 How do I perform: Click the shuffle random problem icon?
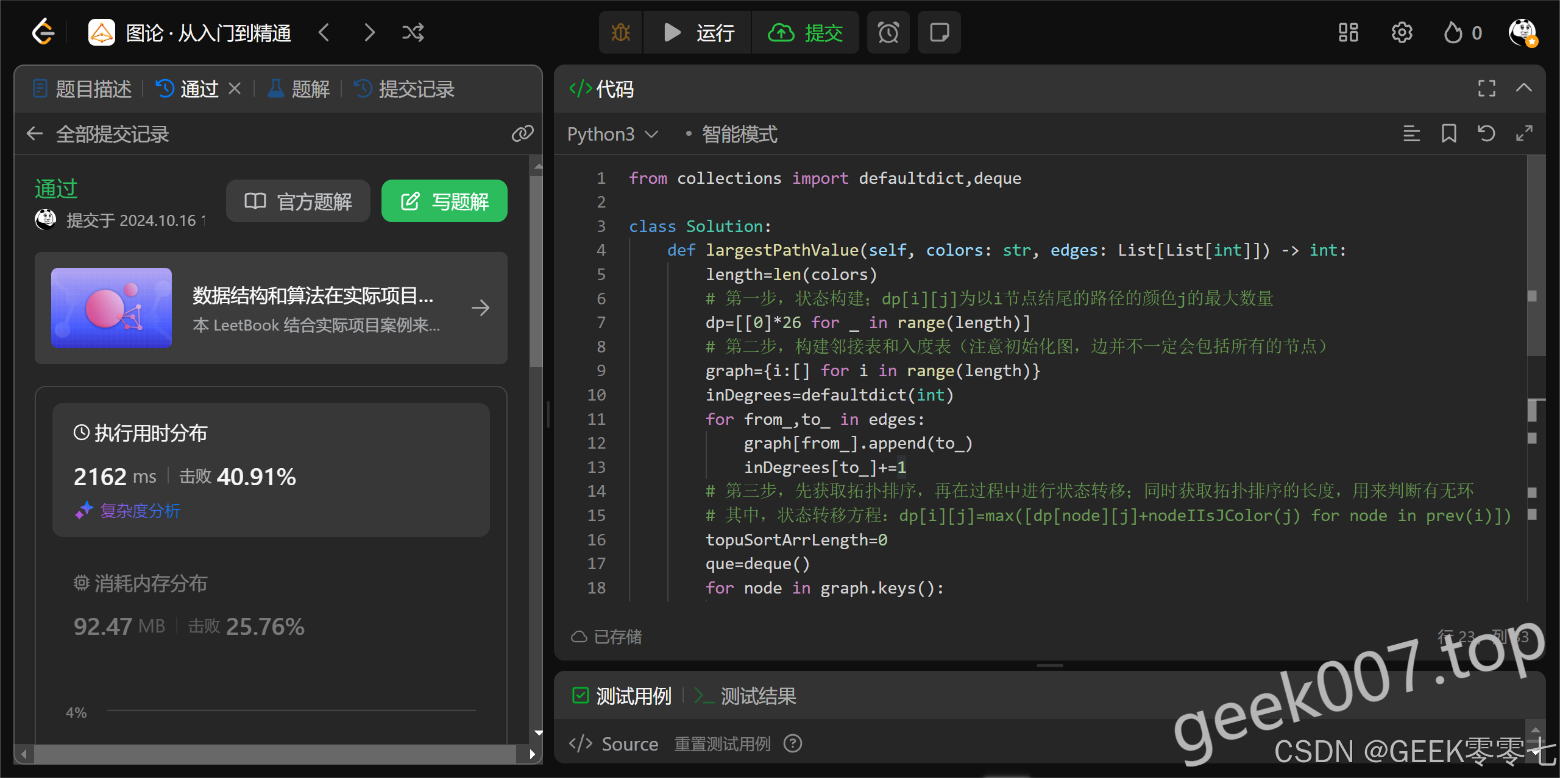(413, 32)
